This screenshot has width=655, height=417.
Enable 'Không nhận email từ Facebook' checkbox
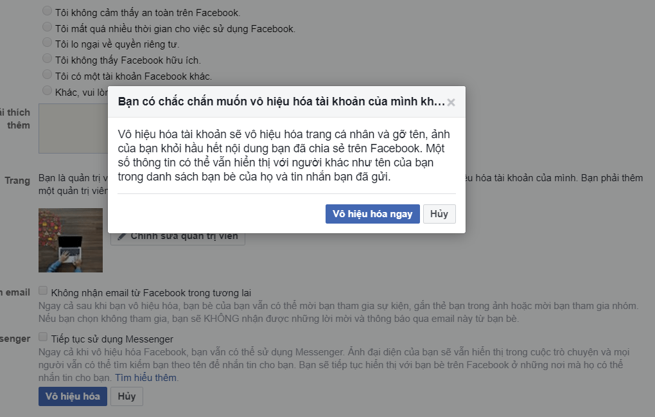coord(43,290)
